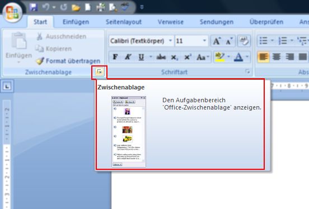
Task: Open the Schriftart dialog launcher
Action: [x=248, y=72]
